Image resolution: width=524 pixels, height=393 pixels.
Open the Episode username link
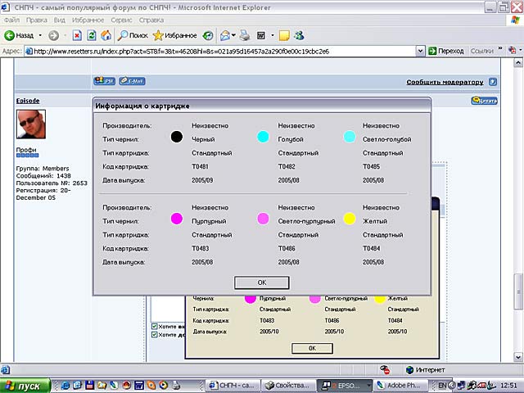tap(28, 101)
